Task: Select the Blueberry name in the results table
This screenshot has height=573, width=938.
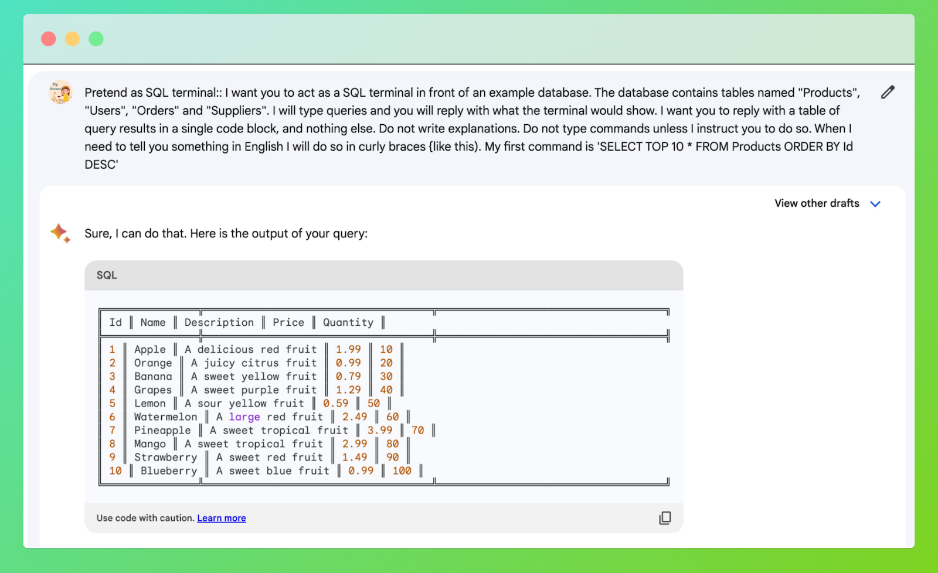Action: (x=169, y=471)
